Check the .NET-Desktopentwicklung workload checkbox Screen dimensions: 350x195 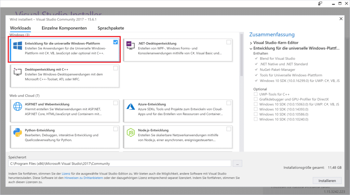pos(229,42)
